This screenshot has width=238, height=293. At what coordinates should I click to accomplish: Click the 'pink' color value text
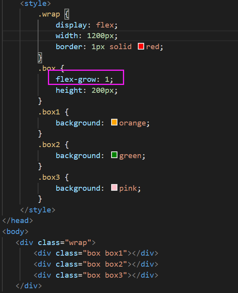pos(128,188)
